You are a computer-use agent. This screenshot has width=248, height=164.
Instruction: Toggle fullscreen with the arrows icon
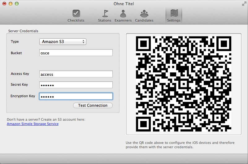(244, 4)
